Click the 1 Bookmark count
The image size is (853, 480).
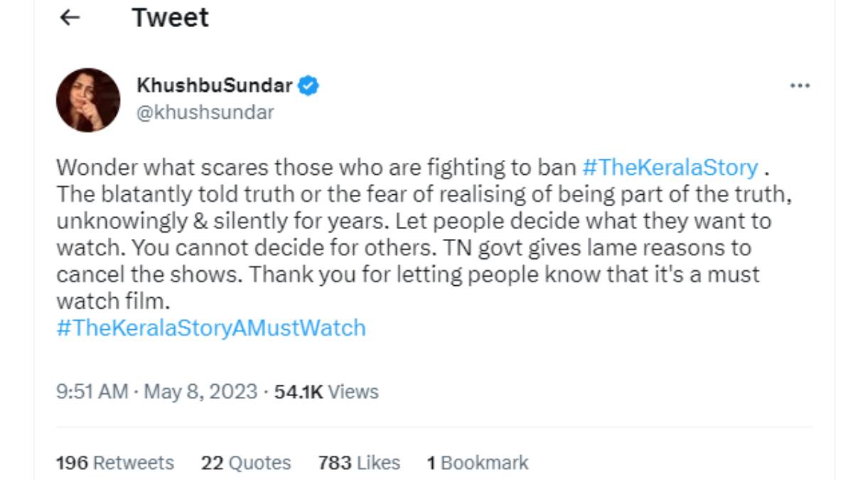point(478,463)
